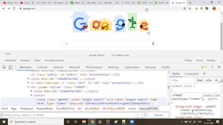Collapse the div jsname VlcLAe node

28,87
